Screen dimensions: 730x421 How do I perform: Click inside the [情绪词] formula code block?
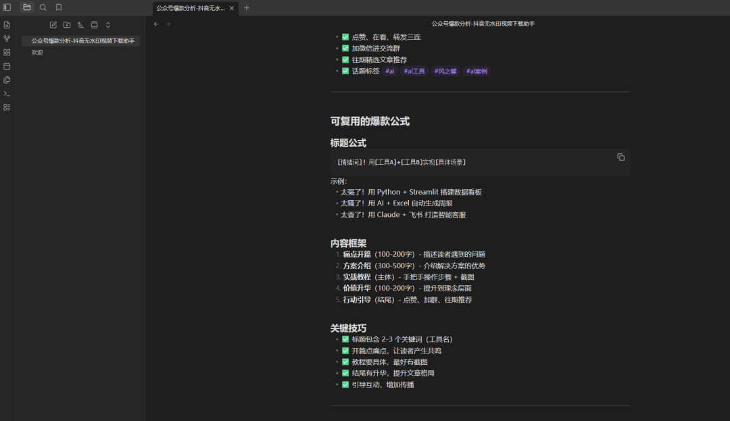pyautogui.click(x=481, y=162)
